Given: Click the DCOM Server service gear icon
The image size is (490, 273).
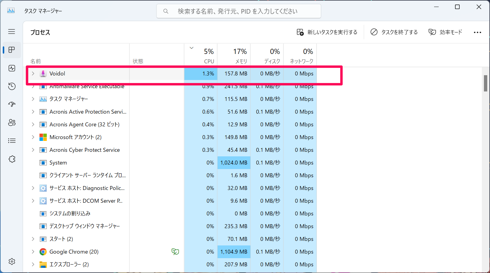Looking at the screenshot, I should 43,201.
